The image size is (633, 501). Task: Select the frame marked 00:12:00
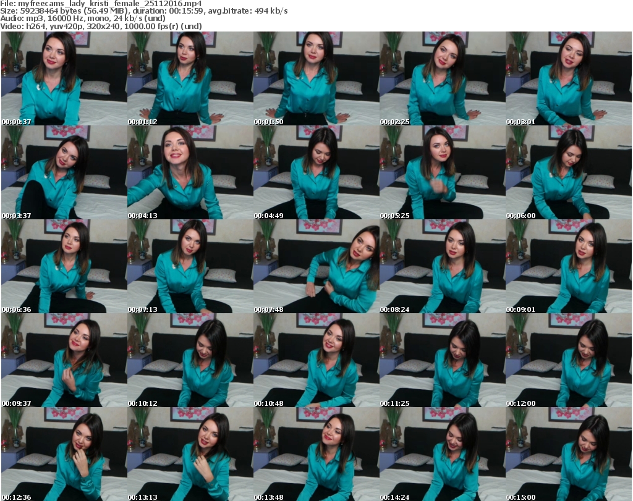coord(568,360)
